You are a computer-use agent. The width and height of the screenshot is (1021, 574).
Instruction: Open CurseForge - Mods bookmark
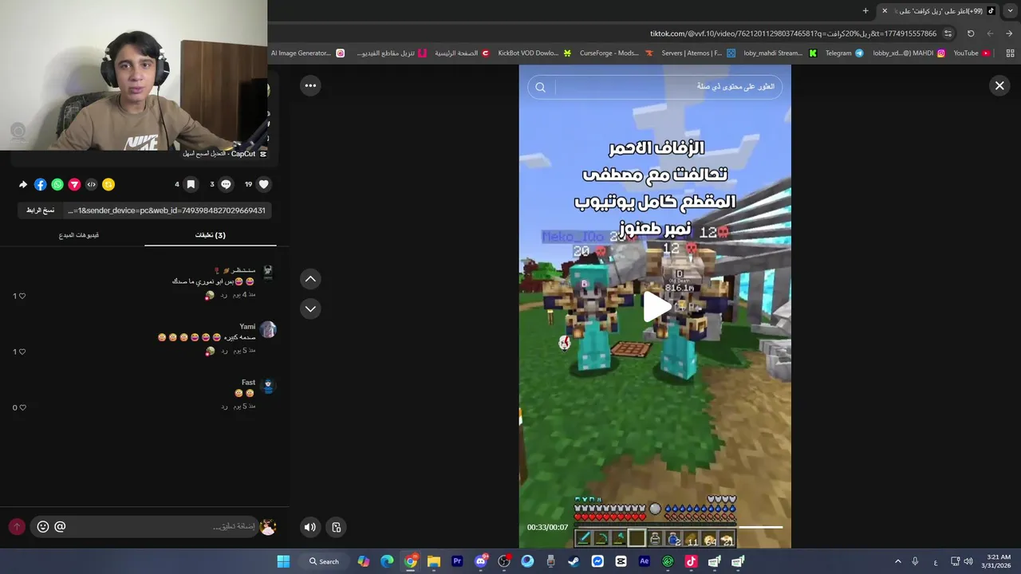pyautogui.click(x=616, y=53)
